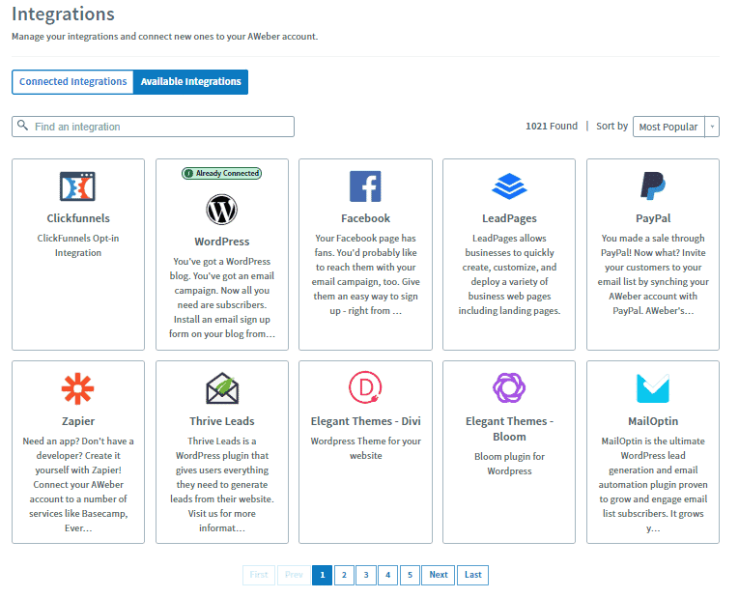Click the Facebook logo icon
The image size is (739, 598).
tap(365, 186)
